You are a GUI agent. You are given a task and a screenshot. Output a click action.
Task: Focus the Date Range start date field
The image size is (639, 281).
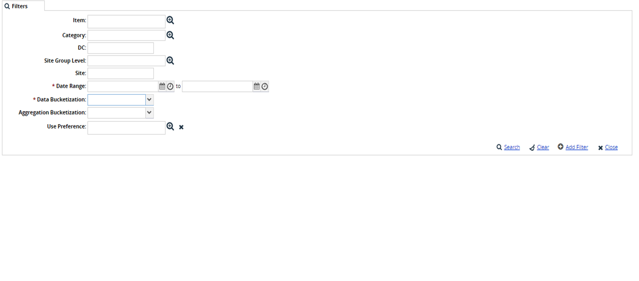(x=123, y=86)
